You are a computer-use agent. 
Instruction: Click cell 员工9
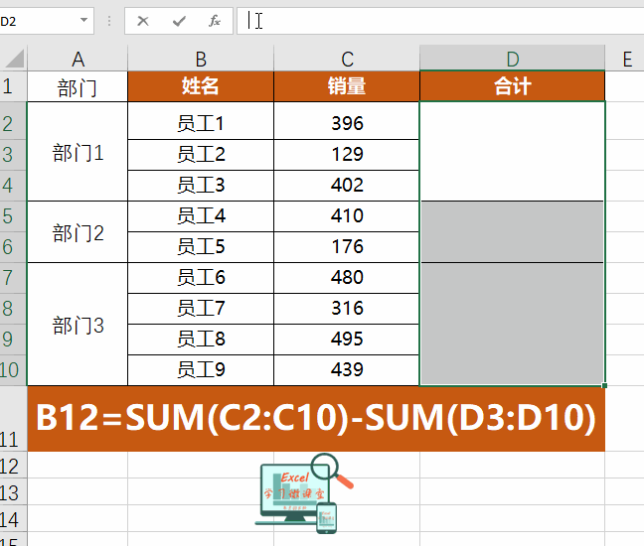[201, 370]
